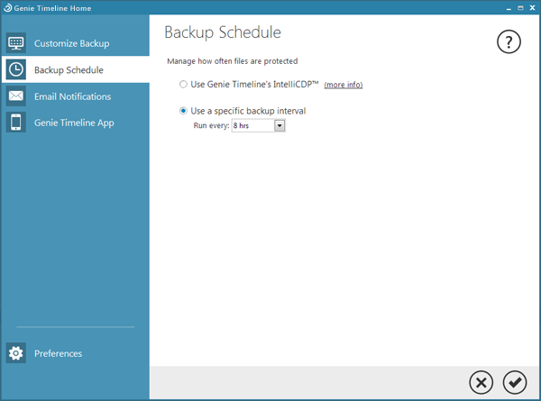This screenshot has width=541, height=401.
Task: Select the IntelliCDP radio option
Action: pos(183,84)
